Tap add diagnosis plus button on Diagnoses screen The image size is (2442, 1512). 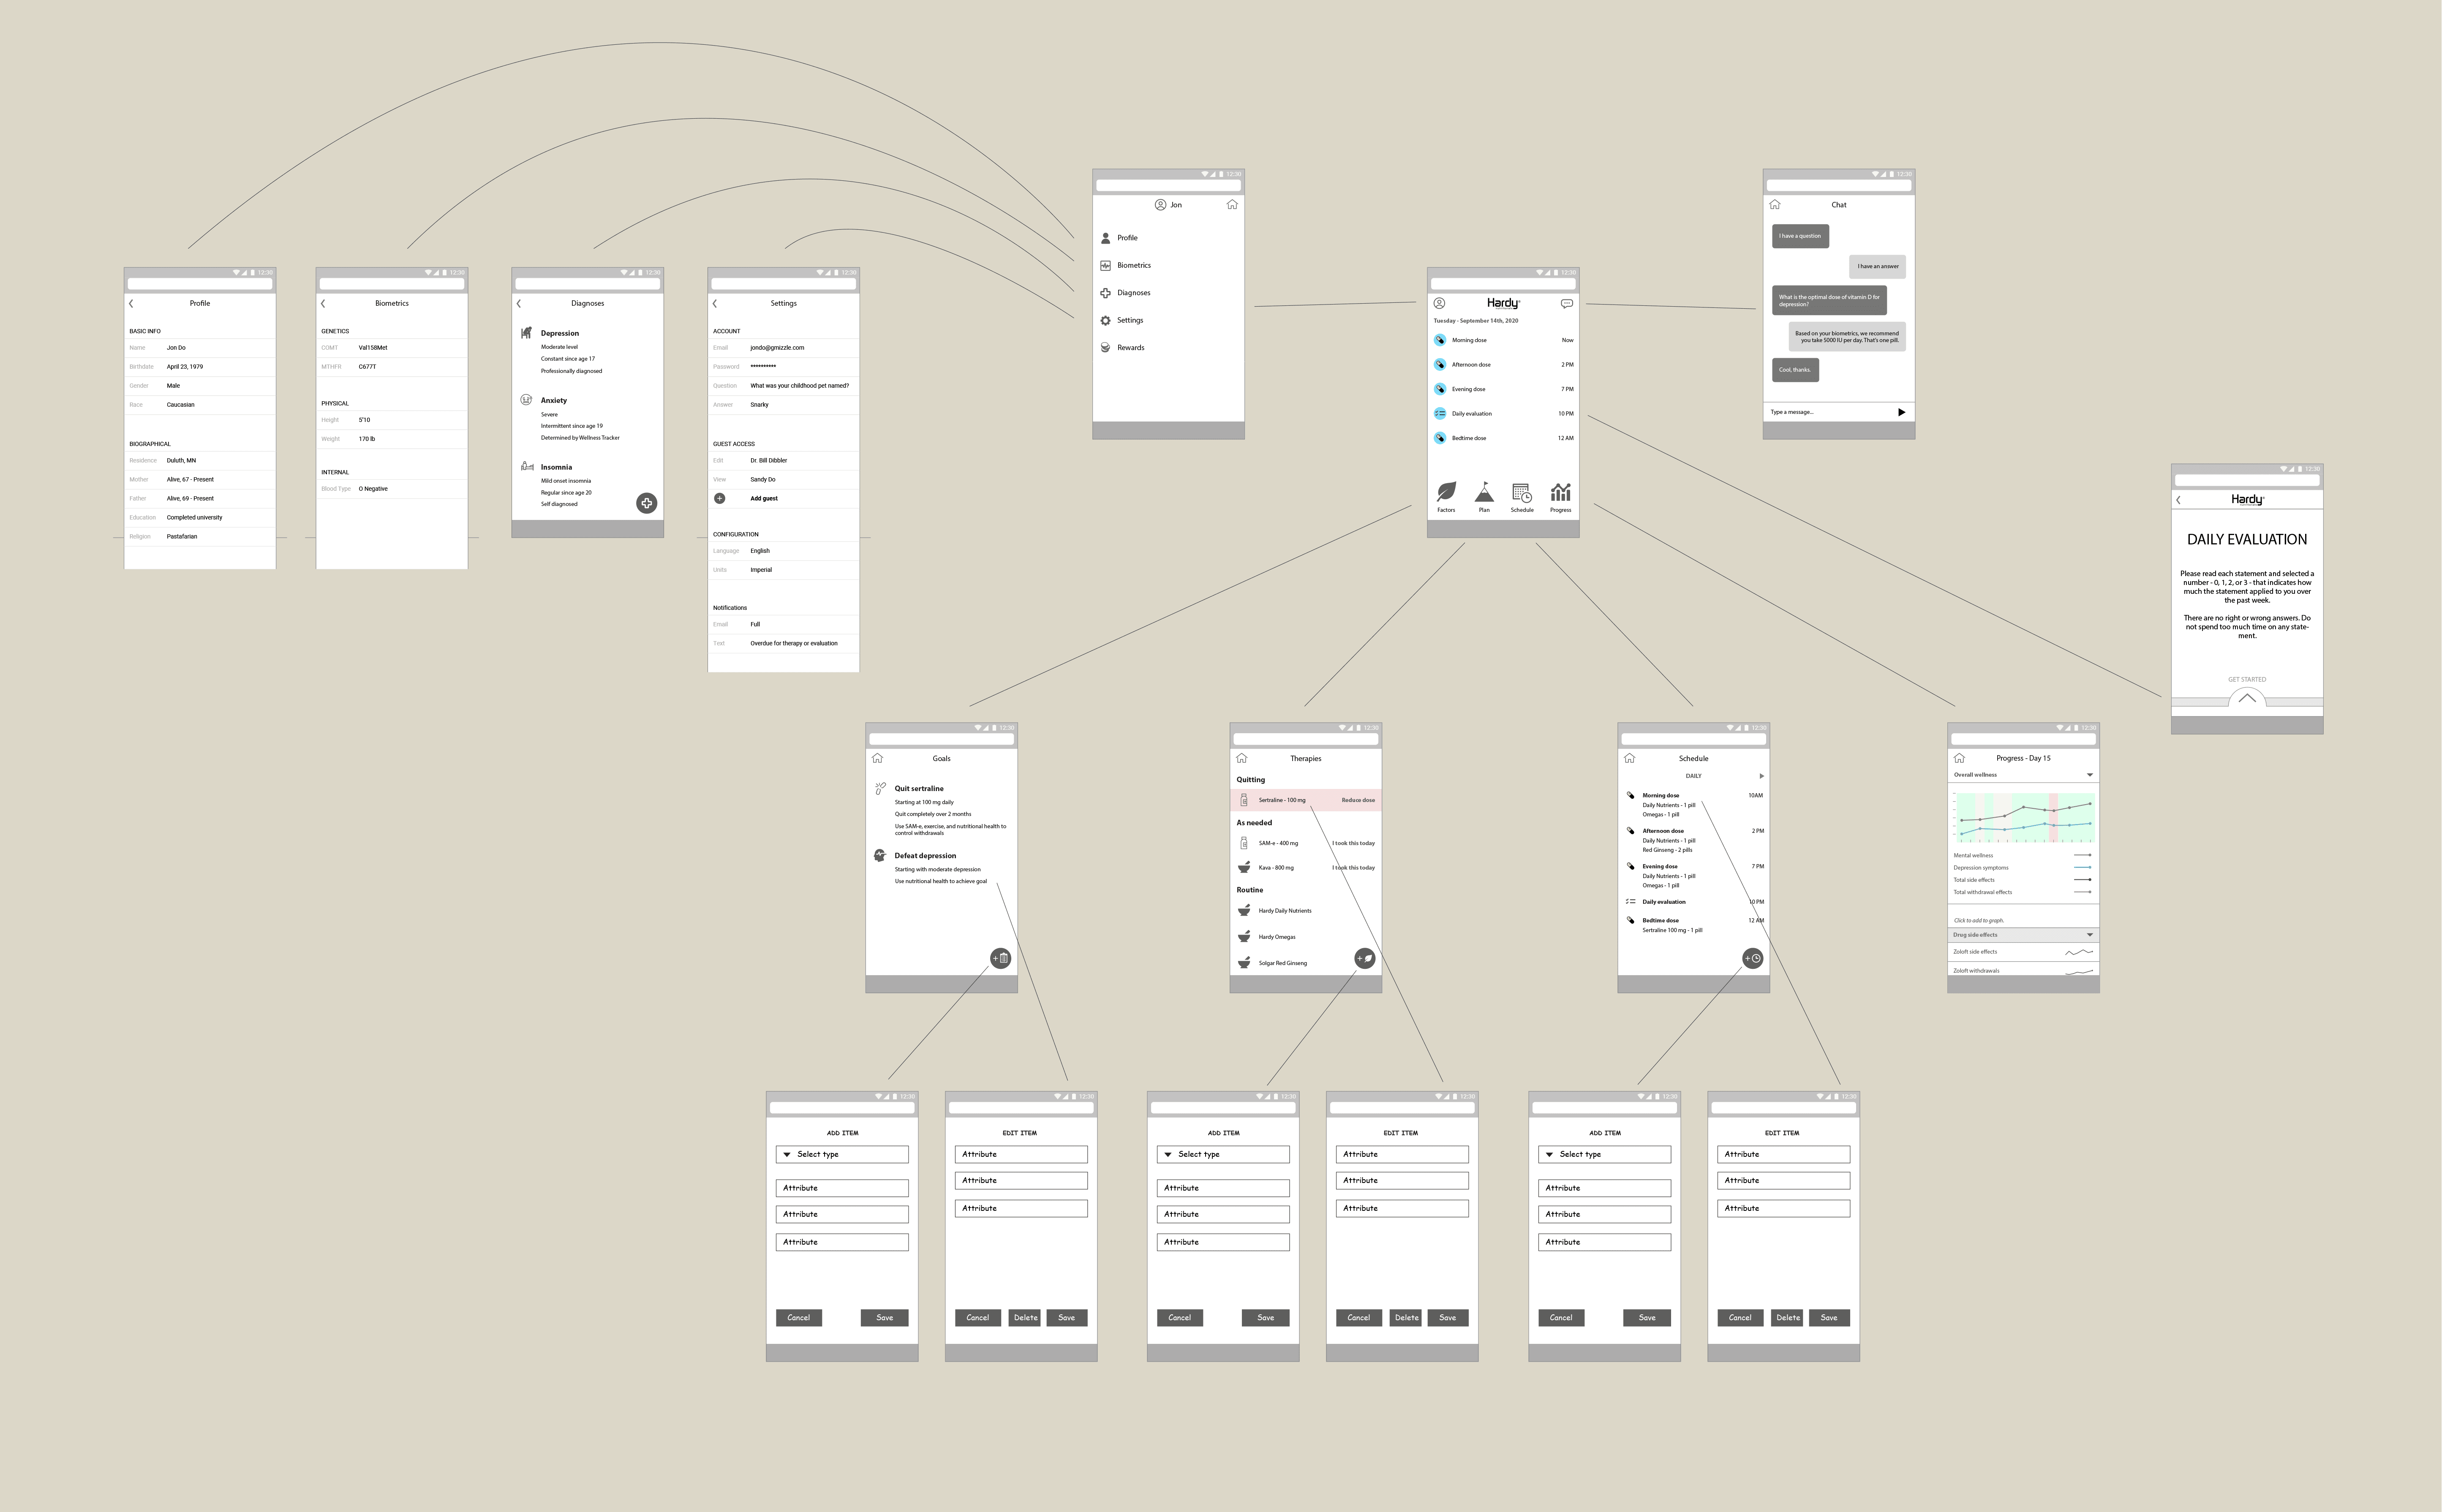tap(647, 503)
